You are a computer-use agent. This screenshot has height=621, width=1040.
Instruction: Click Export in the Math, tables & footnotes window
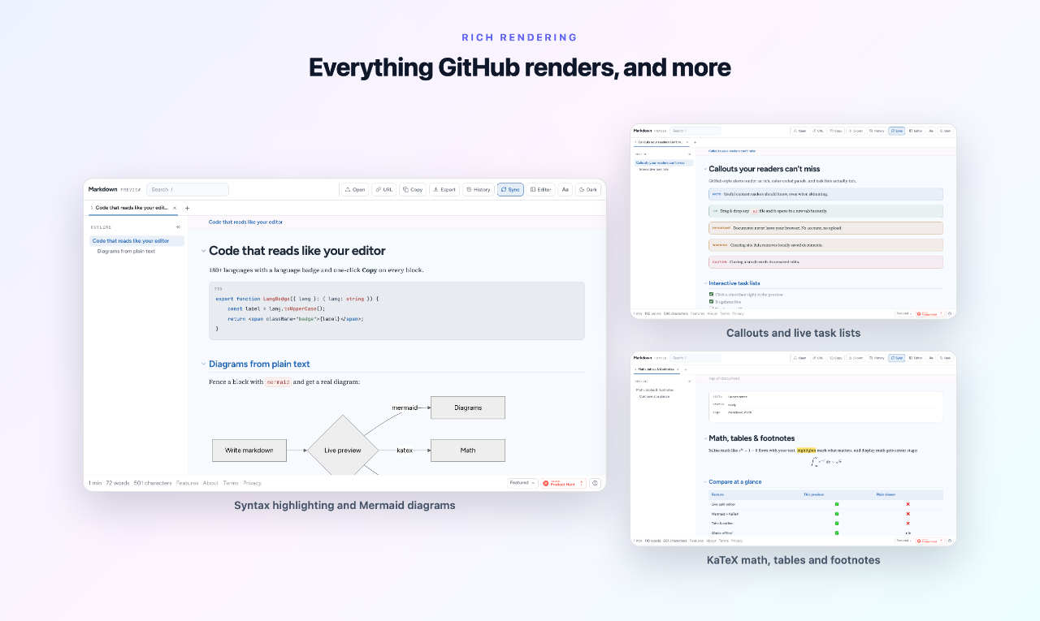click(x=856, y=357)
